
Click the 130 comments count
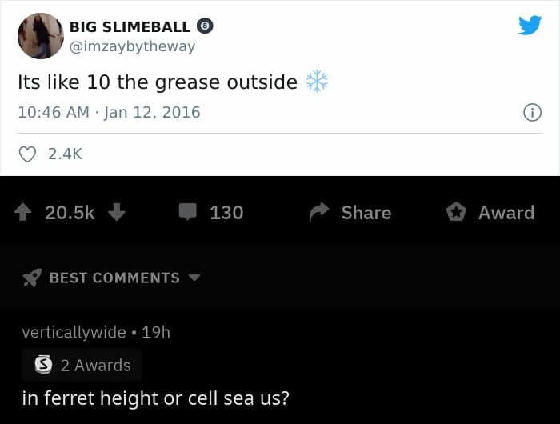(x=226, y=213)
